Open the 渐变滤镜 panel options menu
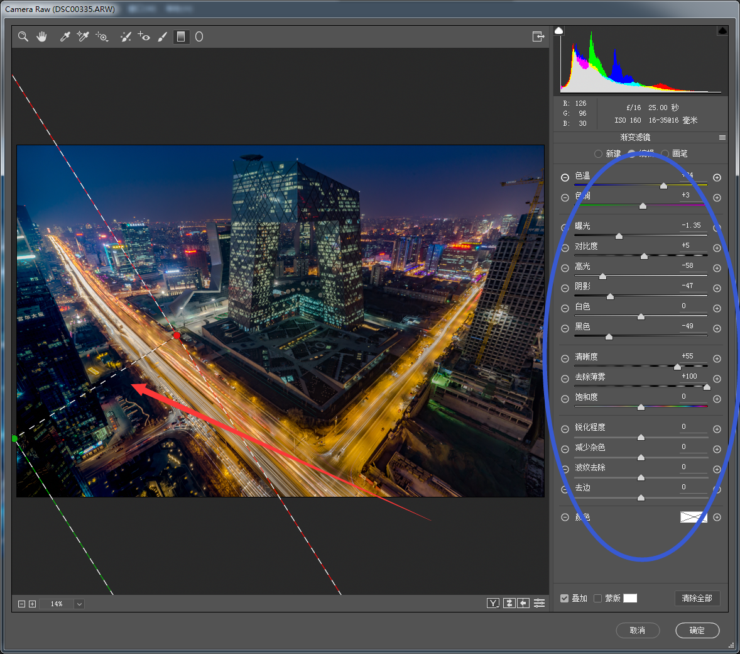This screenshot has width=740, height=654. coord(722,137)
